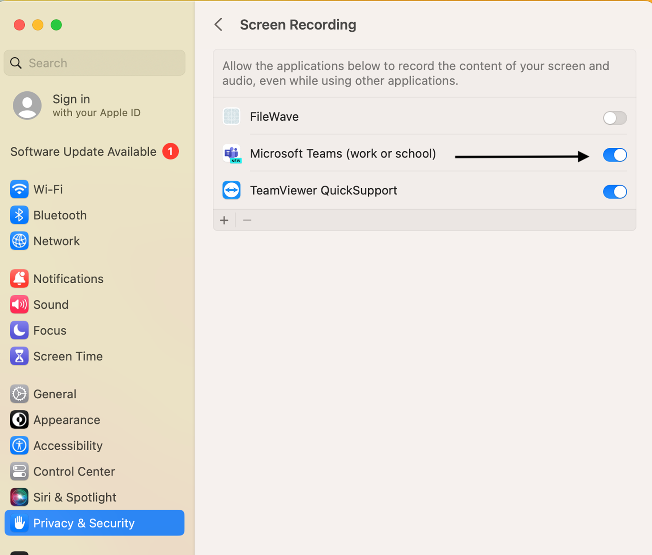Turn off TeamViewer QuickSupport toggle
Image resolution: width=652 pixels, height=555 pixels.
point(614,192)
